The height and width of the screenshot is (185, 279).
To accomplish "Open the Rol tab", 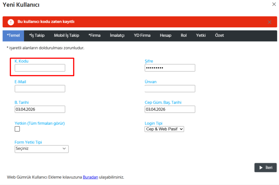I will point(184,35).
